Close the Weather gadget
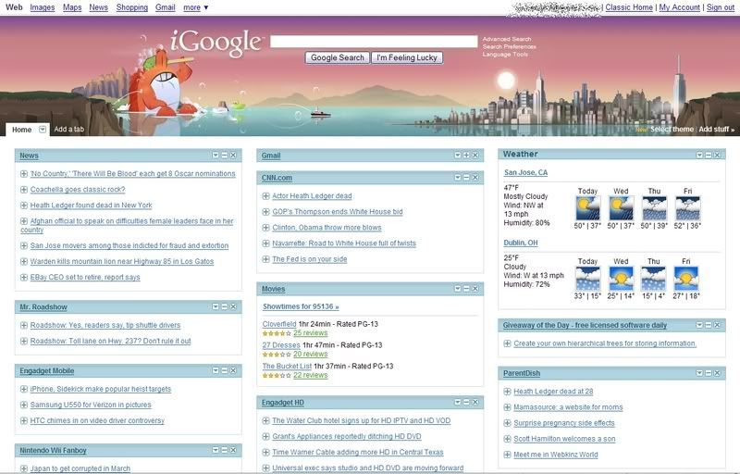Screen dimensions: 740x474 click(718, 155)
